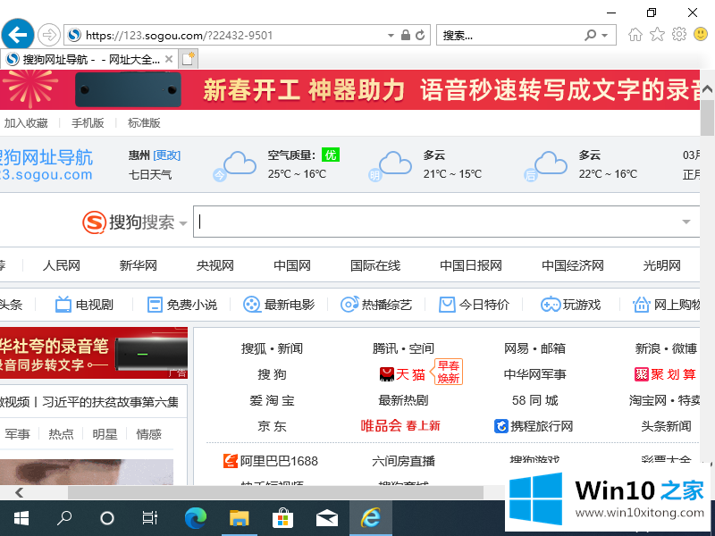The width and height of the screenshot is (715, 536).
Task: Open the Sogou search box suggestion dropdown
Action: (x=686, y=222)
